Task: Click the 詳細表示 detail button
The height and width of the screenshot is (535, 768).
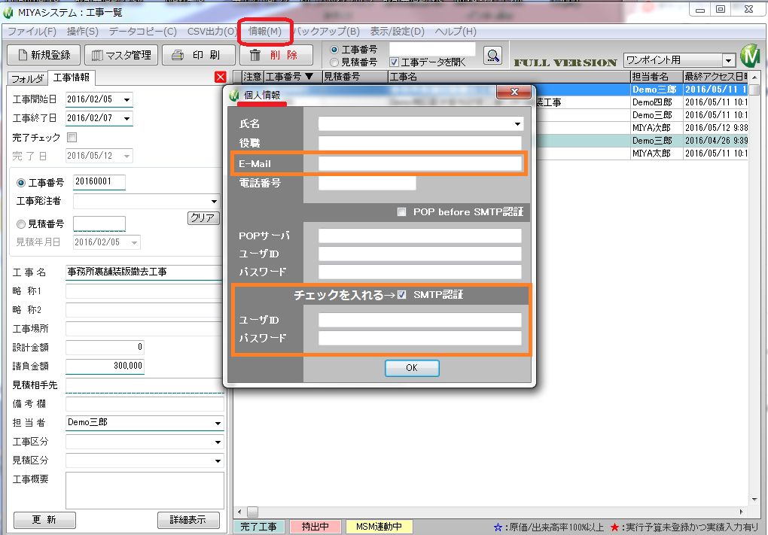Action: pos(188,520)
